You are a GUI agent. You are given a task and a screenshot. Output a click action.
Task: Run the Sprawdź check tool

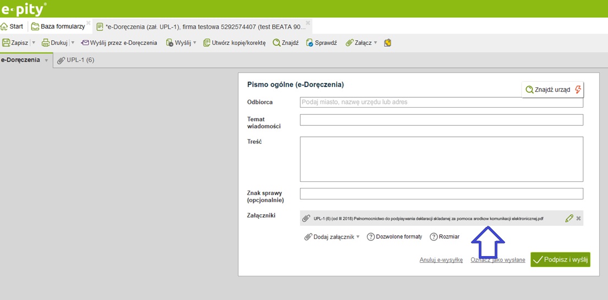pos(321,43)
